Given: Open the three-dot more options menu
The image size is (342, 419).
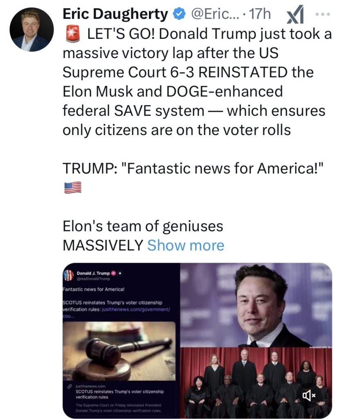Looking at the screenshot, I should [x=322, y=14].
